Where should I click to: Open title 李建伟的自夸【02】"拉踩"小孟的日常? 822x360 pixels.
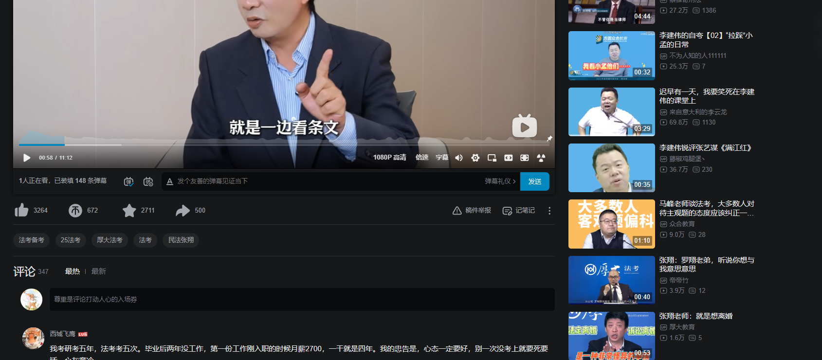point(706,40)
